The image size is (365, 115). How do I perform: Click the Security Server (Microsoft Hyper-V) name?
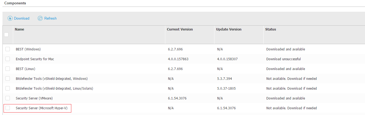[x=41, y=108]
